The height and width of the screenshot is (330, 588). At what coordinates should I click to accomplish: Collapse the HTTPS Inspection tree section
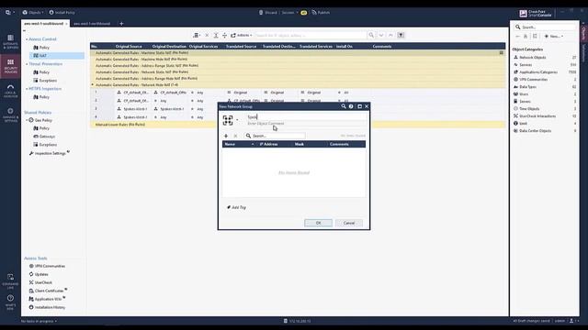click(x=27, y=89)
